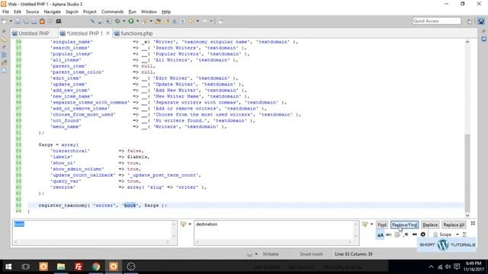This screenshot has height=274, width=488.
Task: Open the File menu
Action: (x=5, y=12)
